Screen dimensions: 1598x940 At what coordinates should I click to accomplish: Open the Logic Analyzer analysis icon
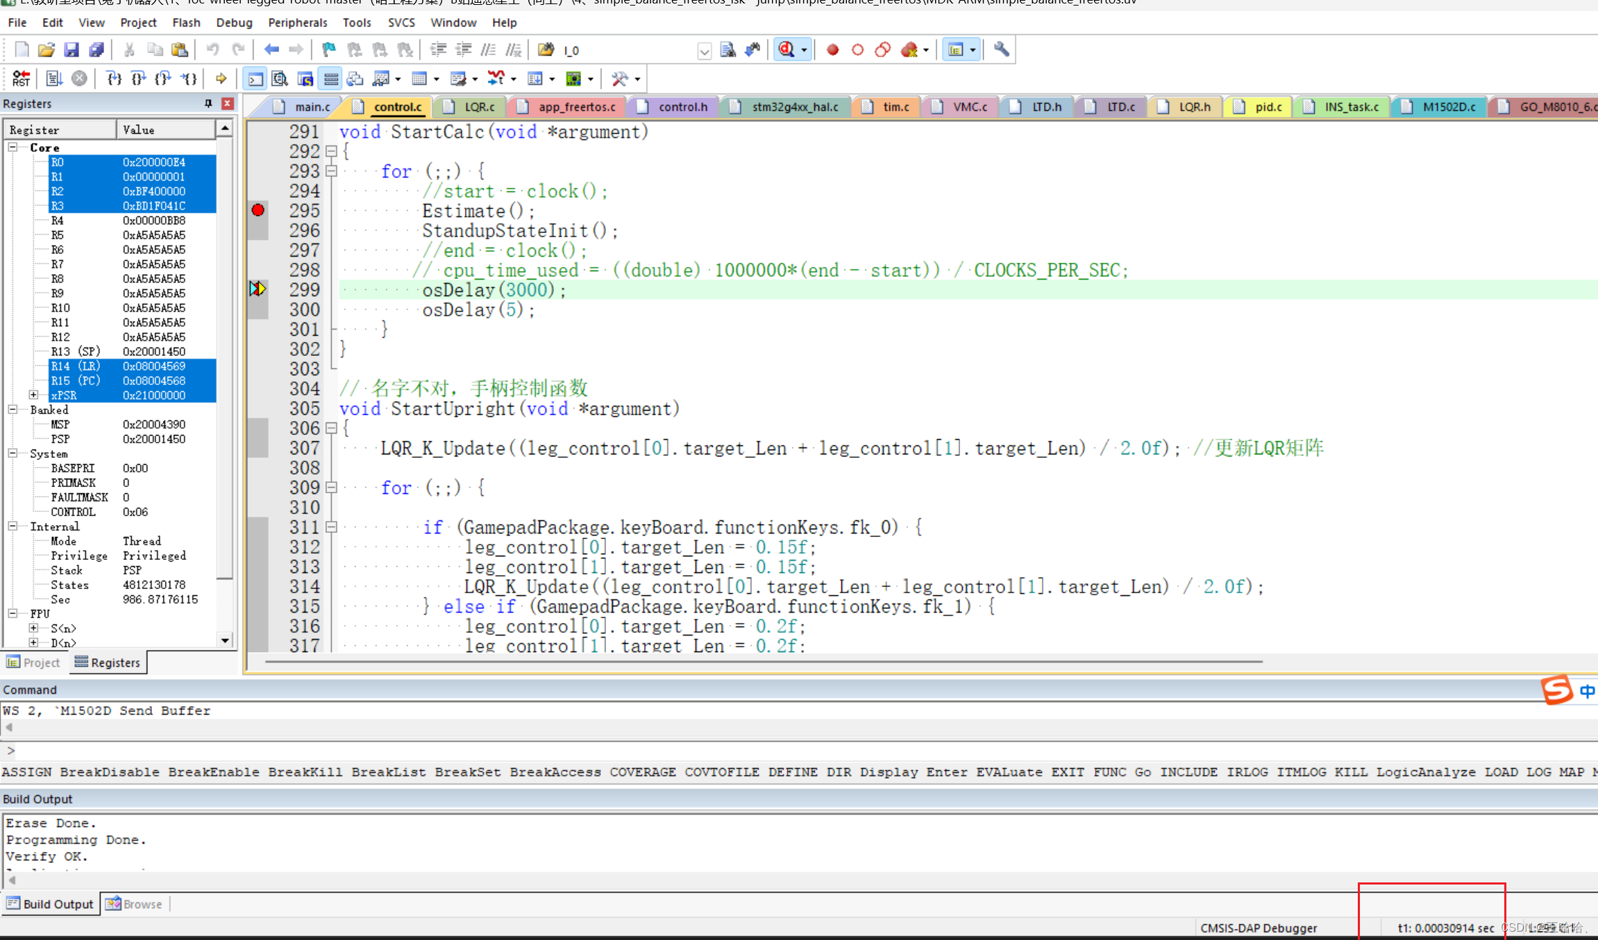(496, 78)
